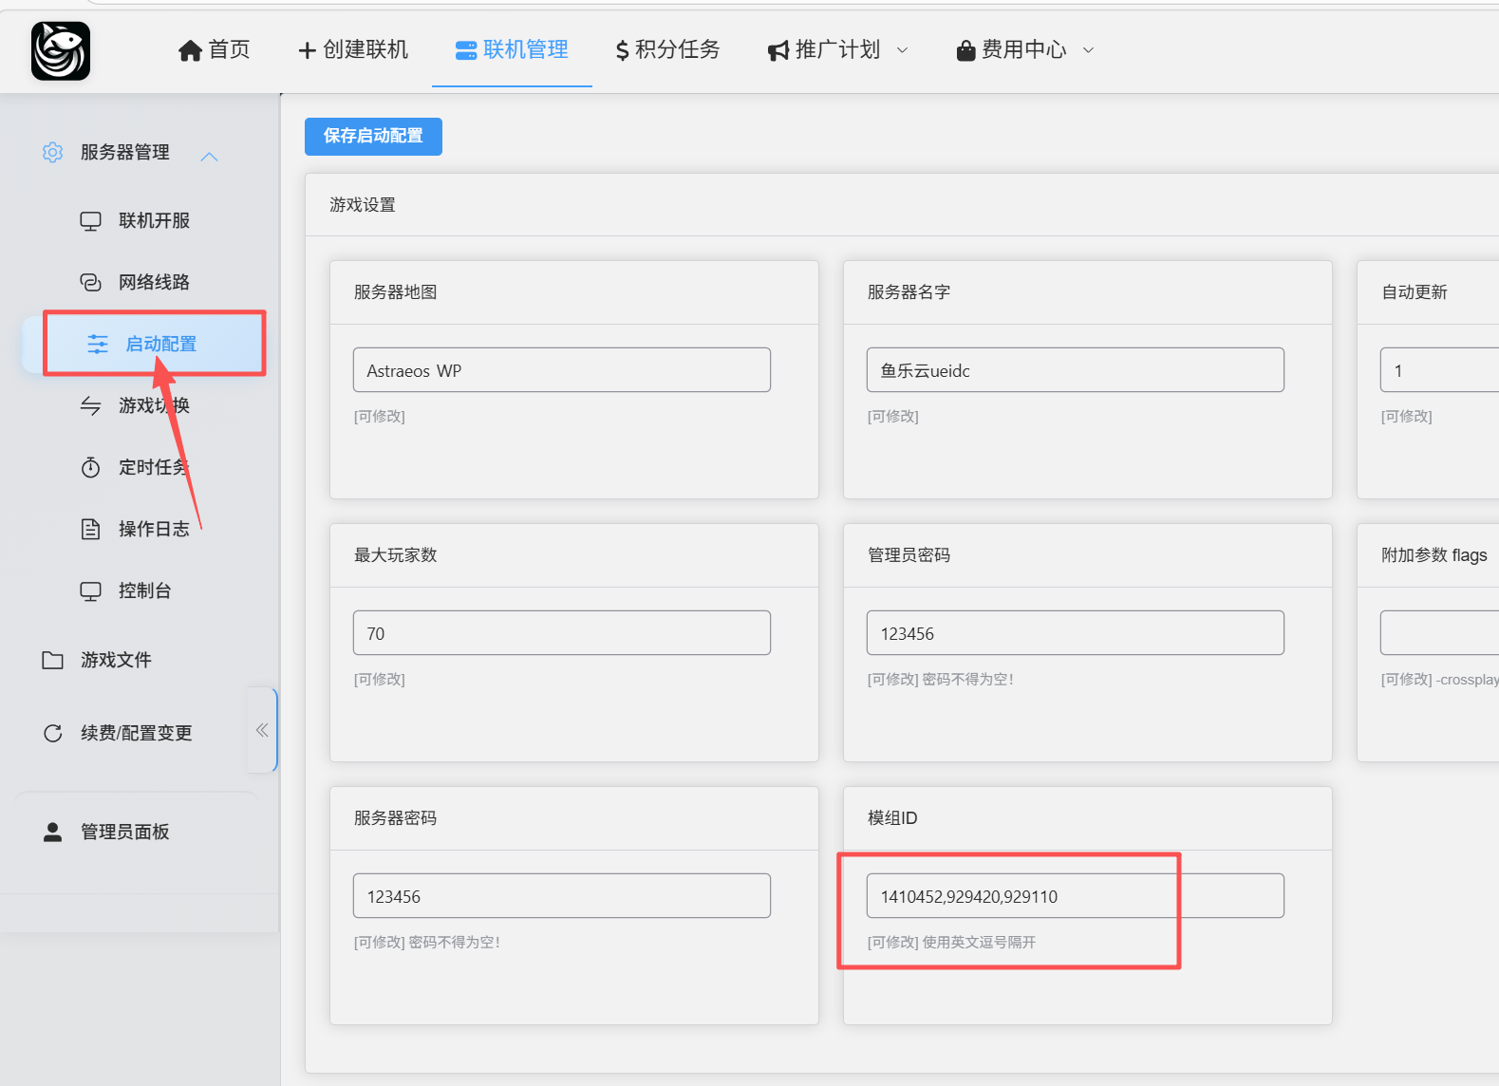Expand the 推广计划 dropdown menu
The width and height of the screenshot is (1499, 1086).
(x=902, y=50)
